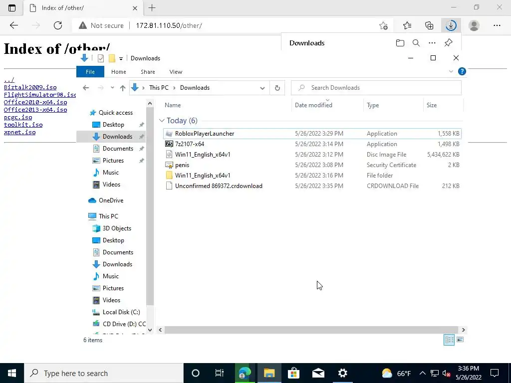Click Explorer's Back navigation arrow
The image size is (511, 383).
pos(86,88)
